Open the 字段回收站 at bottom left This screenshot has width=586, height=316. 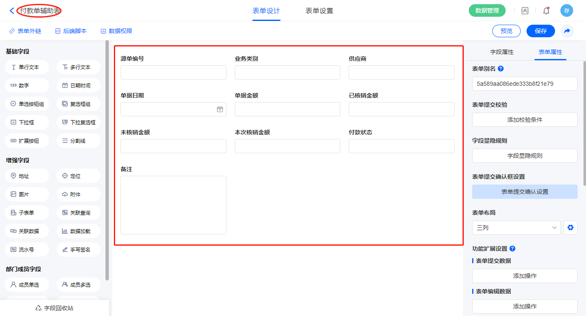coord(54,308)
